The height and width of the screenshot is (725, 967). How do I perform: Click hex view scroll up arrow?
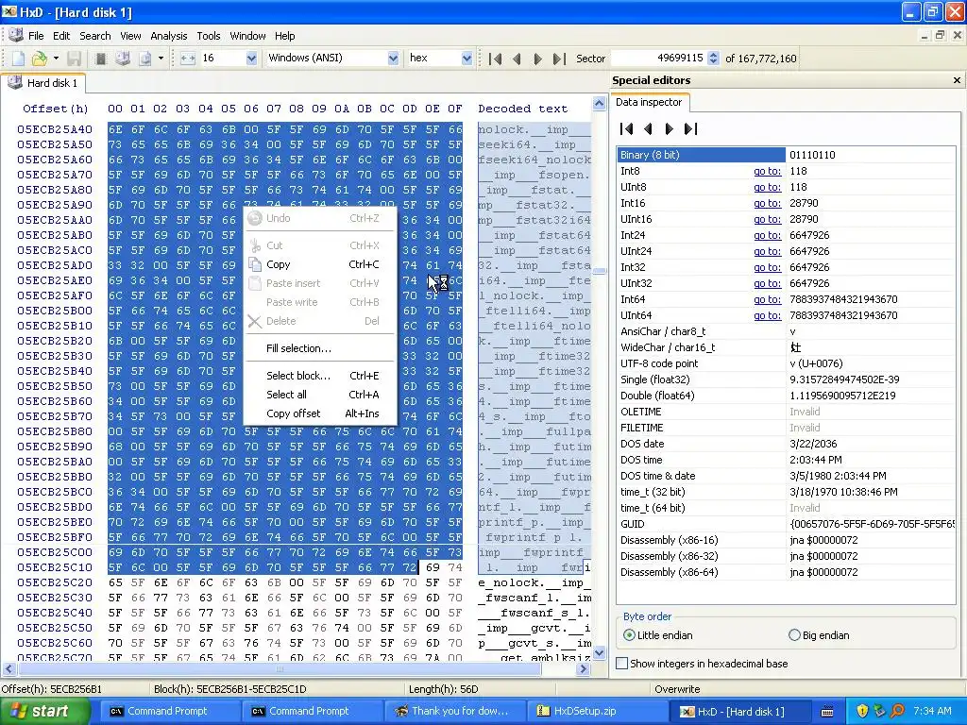point(599,104)
